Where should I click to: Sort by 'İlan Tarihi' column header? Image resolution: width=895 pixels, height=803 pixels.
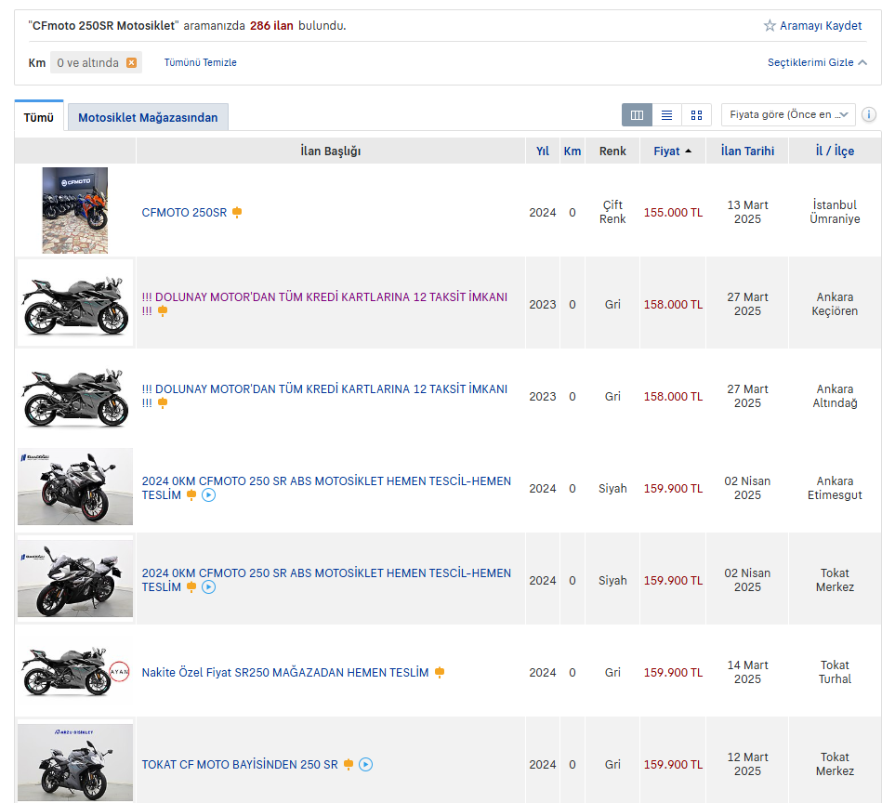pyautogui.click(x=747, y=151)
